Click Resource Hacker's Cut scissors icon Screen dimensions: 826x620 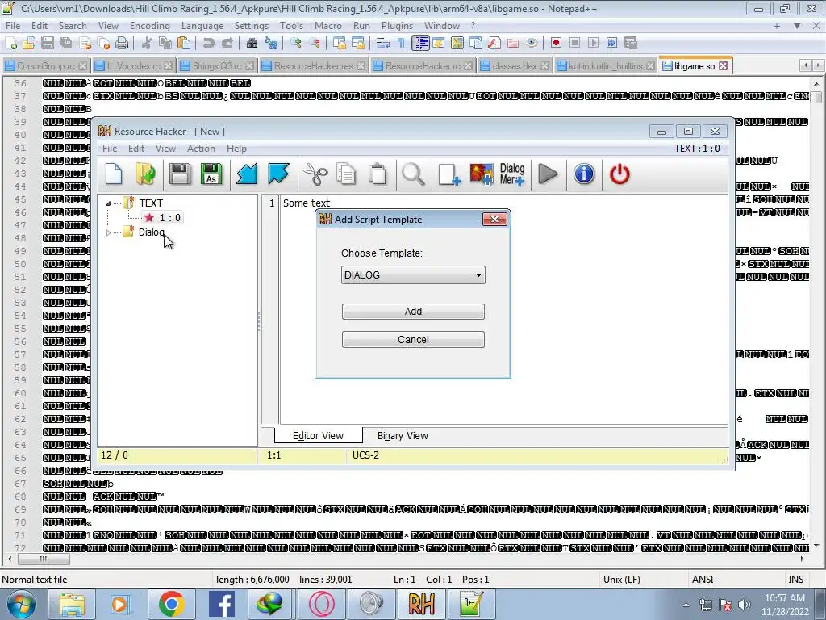coord(315,174)
